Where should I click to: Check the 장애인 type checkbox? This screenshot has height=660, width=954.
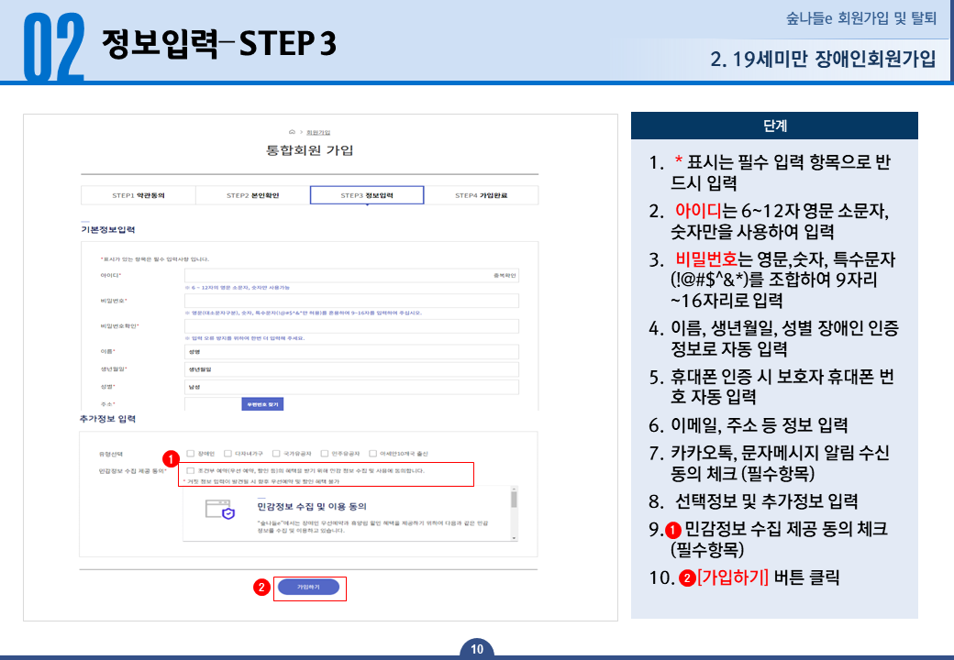pyautogui.click(x=192, y=453)
